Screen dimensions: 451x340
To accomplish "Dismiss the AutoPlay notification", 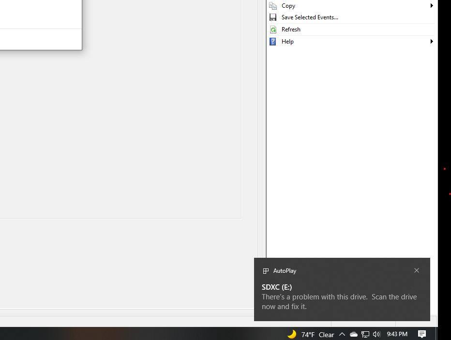I will (417, 270).
